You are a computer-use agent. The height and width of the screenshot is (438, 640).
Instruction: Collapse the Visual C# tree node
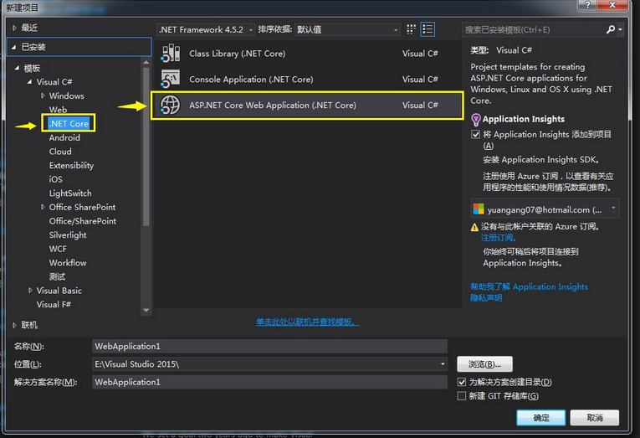point(29,82)
